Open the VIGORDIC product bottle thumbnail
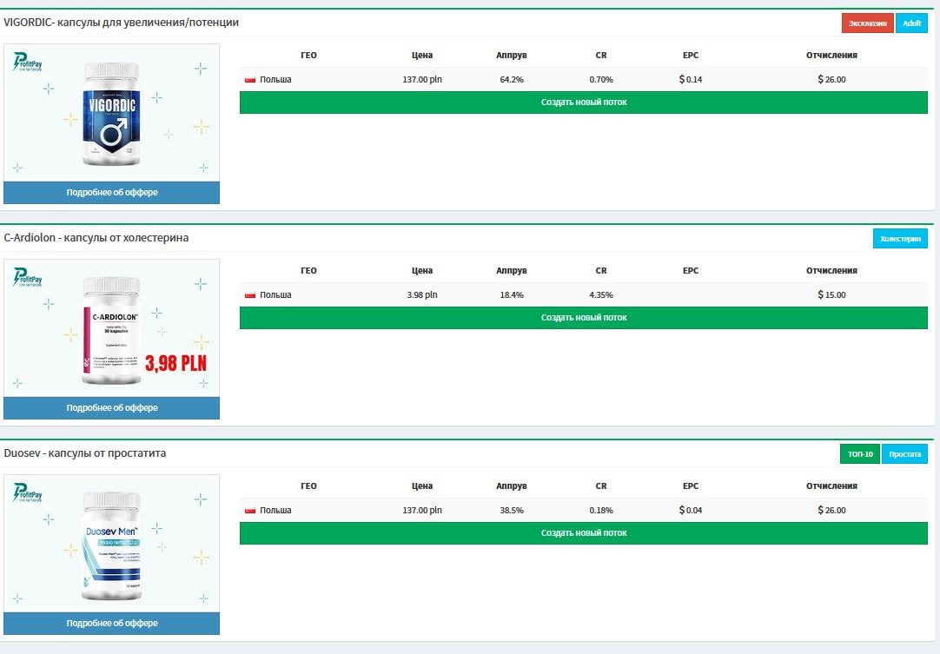Screen dimensions: 940x654 click(x=111, y=114)
